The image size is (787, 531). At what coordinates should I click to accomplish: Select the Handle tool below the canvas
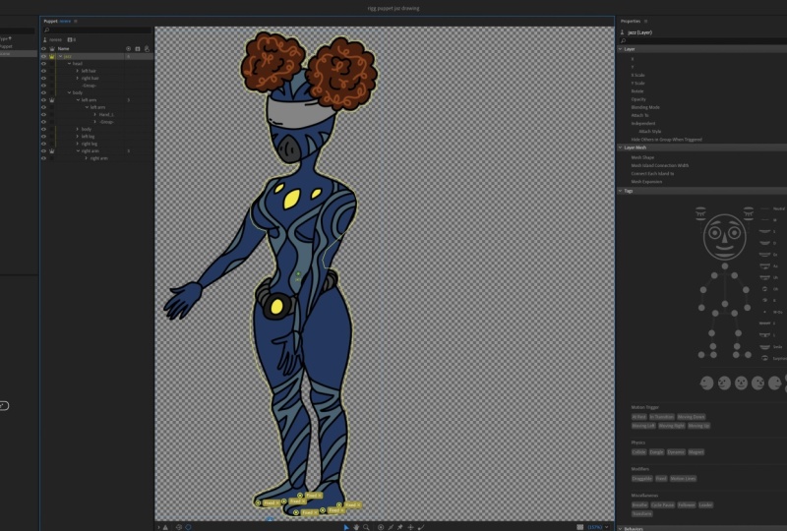tap(381, 527)
